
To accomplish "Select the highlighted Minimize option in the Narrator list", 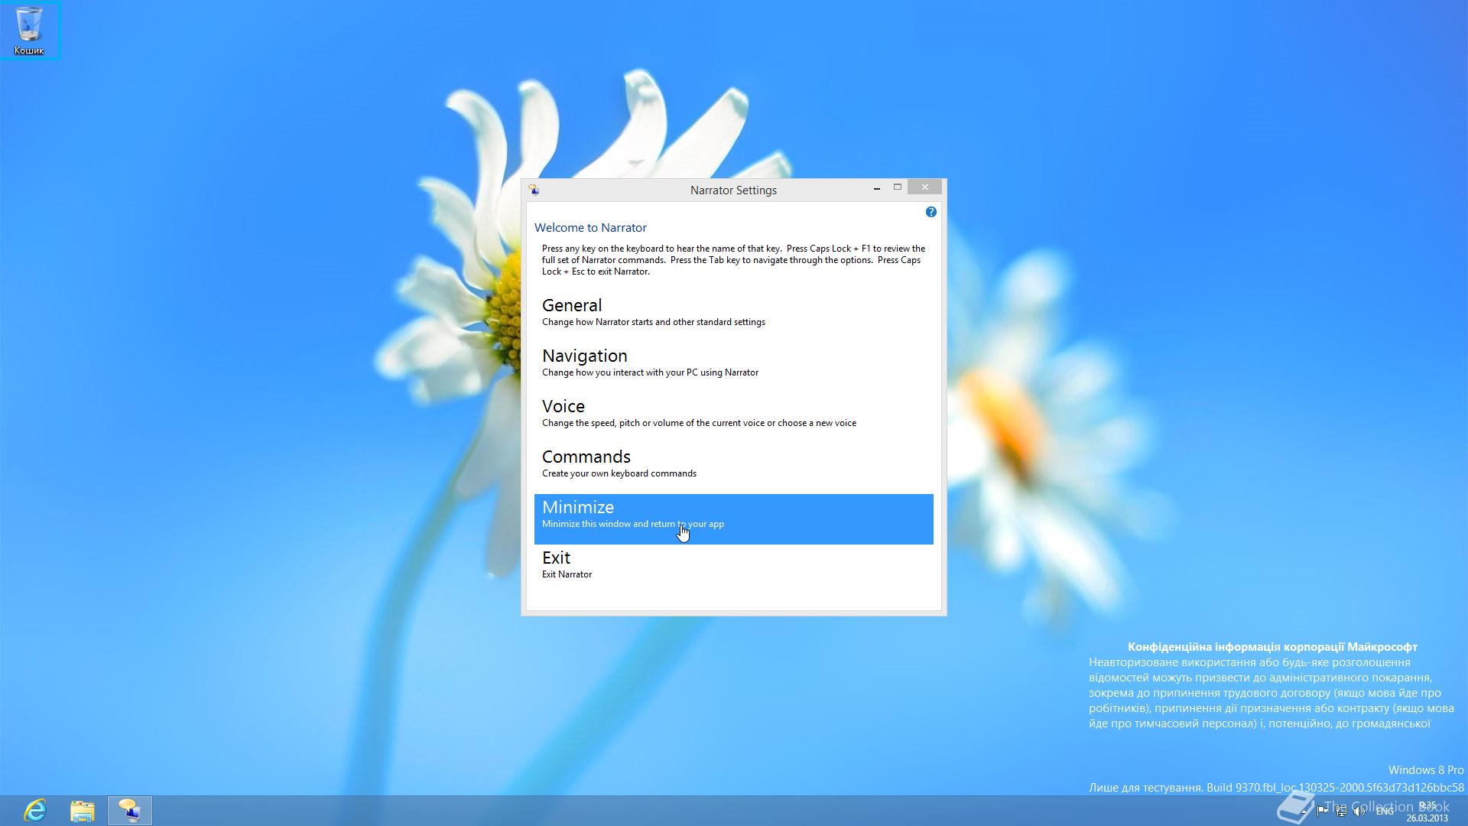I will [x=733, y=519].
